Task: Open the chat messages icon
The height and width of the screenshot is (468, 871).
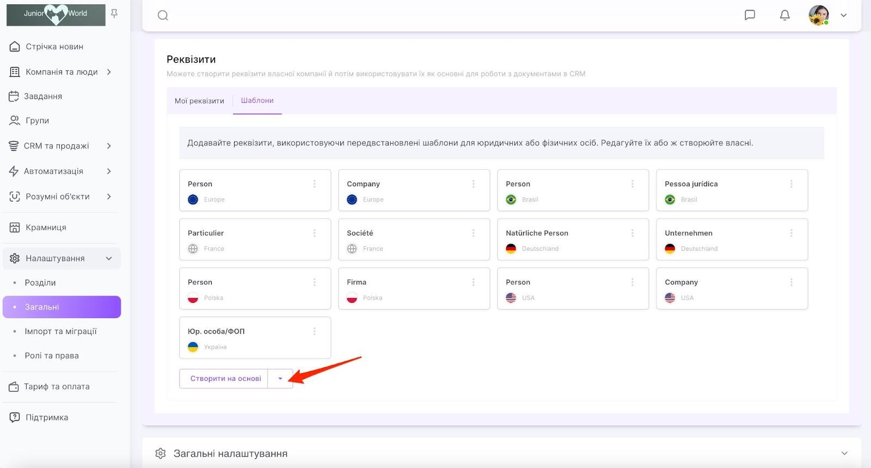Action: click(750, 15)
